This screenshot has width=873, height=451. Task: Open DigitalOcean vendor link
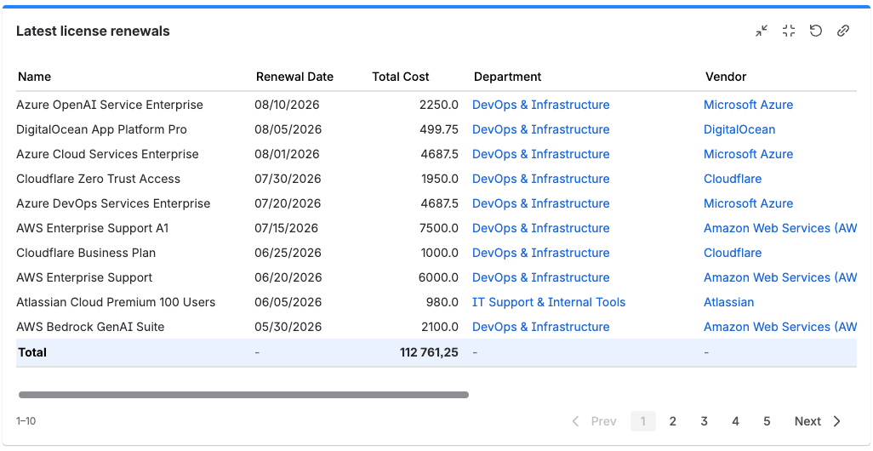click(739, 129)
